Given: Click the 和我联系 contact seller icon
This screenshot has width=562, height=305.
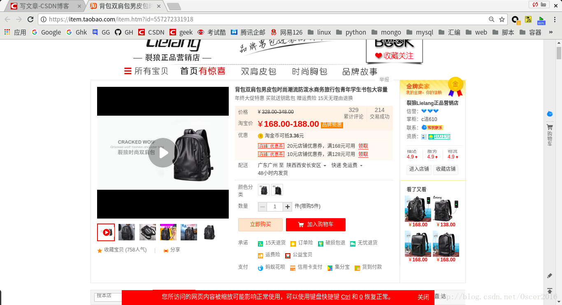Looking at the screenshot, I should (432, 128).
